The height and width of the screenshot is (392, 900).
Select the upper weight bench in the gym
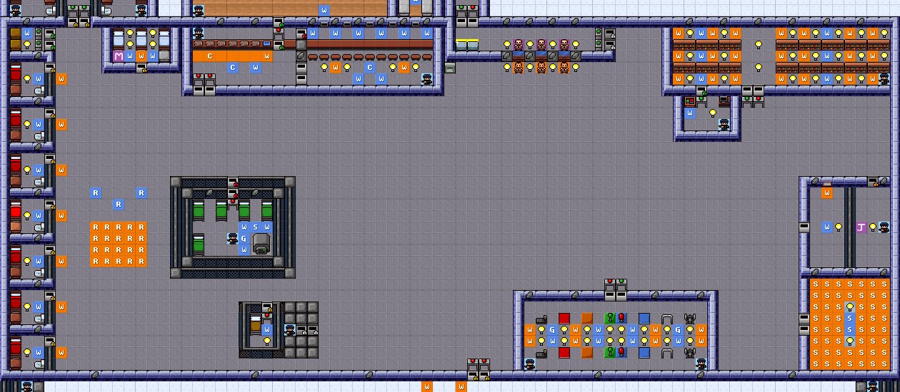(690, 318)
